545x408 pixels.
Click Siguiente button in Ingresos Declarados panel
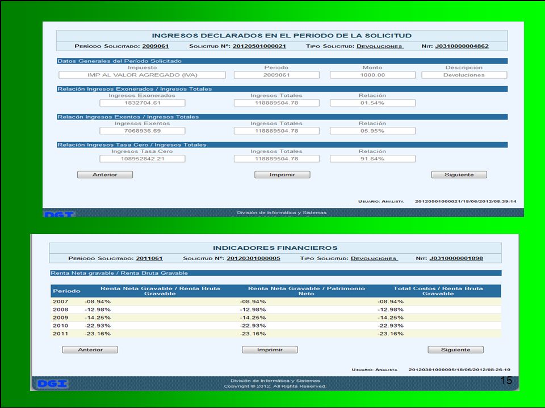(x=459, y=175)
